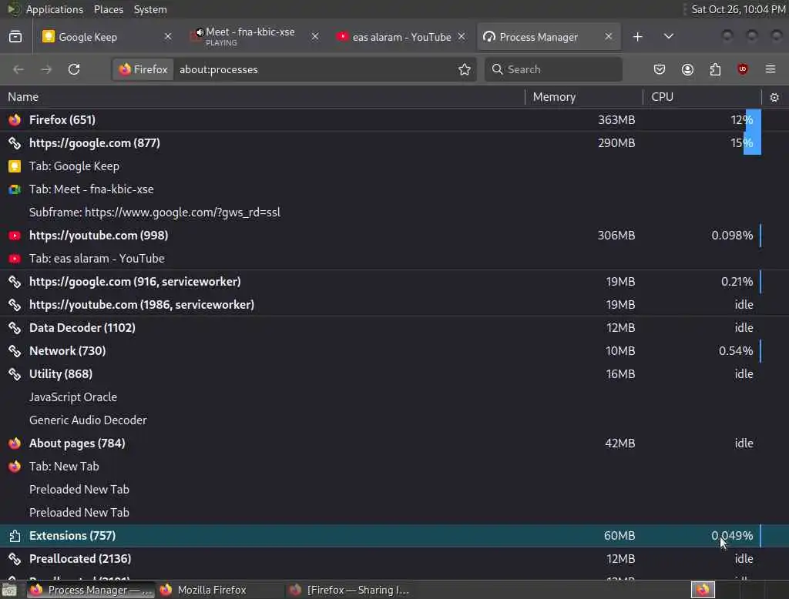The height and width of the screenshot is (599, 789).
Task: Click the 363MB memory value
Action: pyautogui.click(x=616, y=119)
